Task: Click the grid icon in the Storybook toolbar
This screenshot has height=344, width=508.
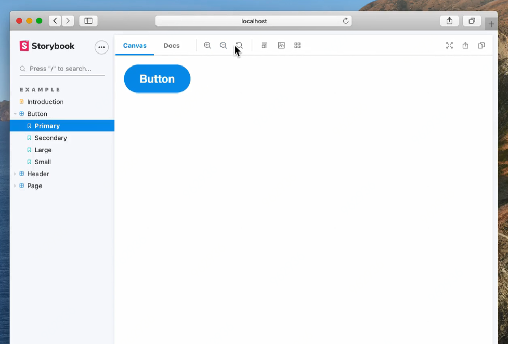Action: click(x=297, y=45)
